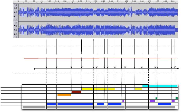The width and height of the screenshot is (182, 112).
Task: Select the long cyan bar at top right
Action: coord(163,86)
